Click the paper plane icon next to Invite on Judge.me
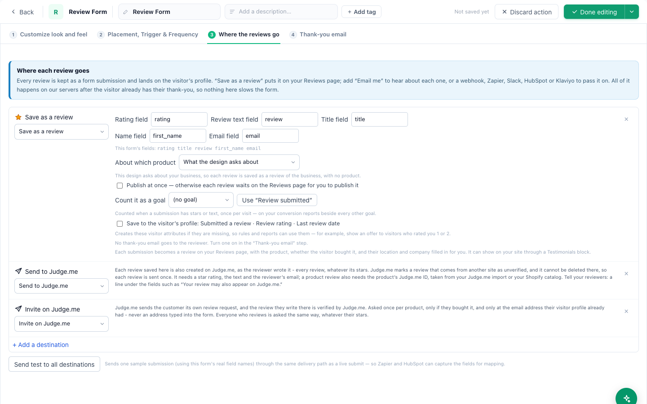The image size is (647, 404). (x=18, y=309)
